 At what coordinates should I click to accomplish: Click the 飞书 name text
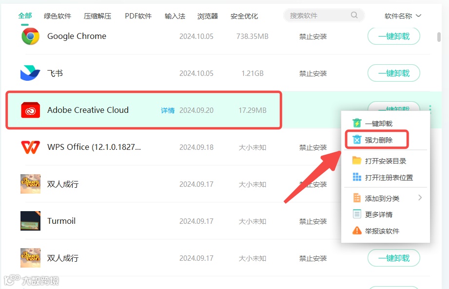55,73
